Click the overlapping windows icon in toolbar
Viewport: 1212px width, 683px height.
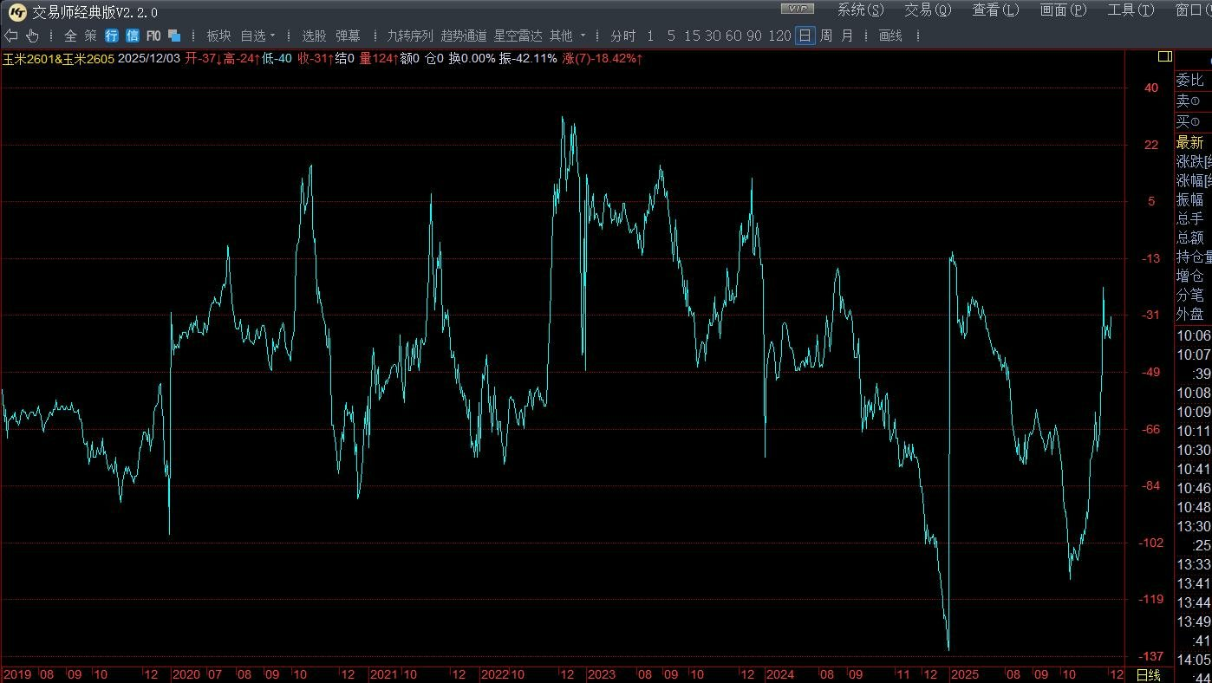coord(174,36)
